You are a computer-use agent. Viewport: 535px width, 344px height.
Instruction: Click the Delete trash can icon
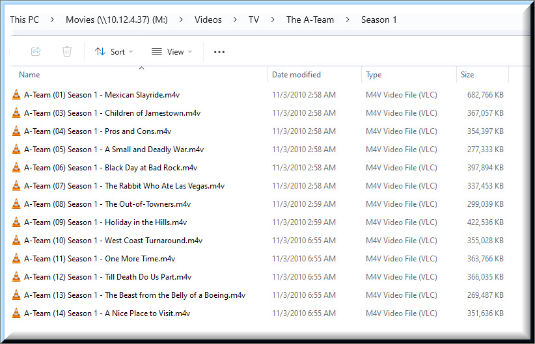point(67,51)
